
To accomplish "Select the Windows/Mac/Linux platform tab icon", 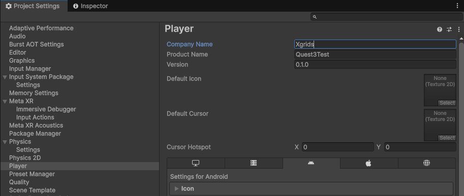I will (196, 163).
